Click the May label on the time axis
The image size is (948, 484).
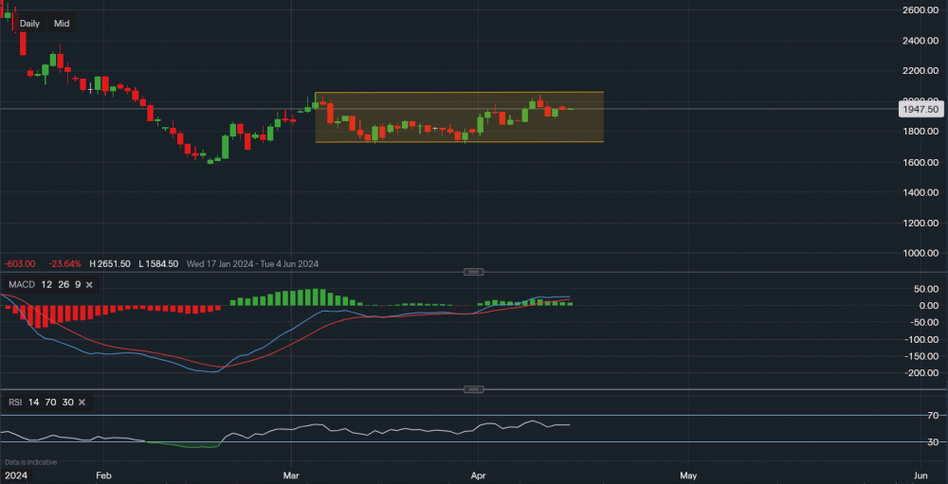pos(688,472)
